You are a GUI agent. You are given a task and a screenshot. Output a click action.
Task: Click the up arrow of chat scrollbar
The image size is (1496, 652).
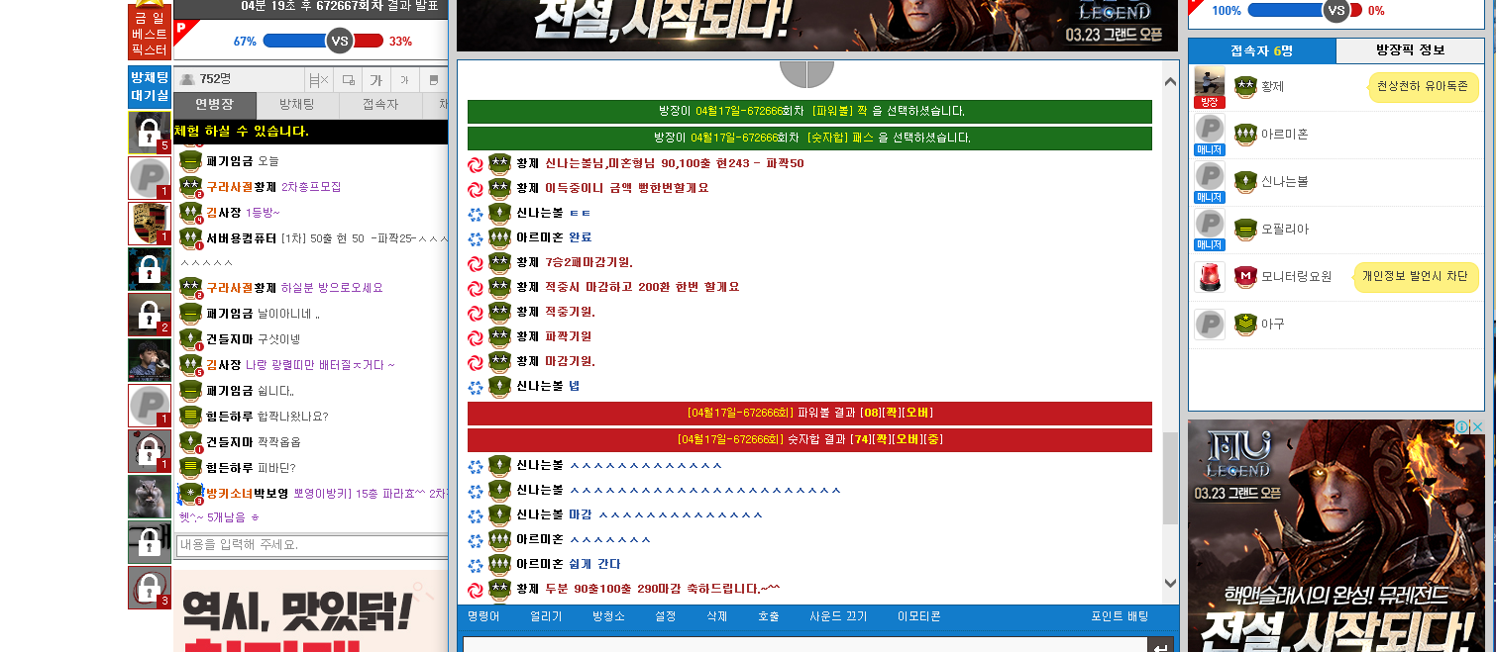[x=1170, y=82]
